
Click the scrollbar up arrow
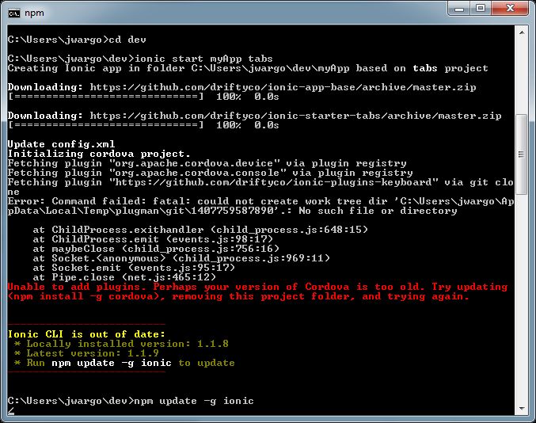522,32
